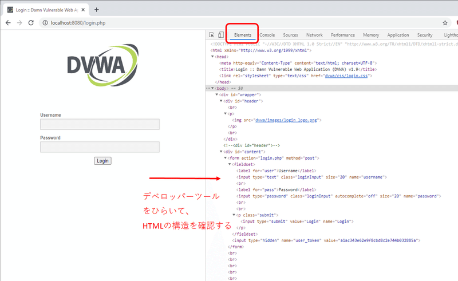Open the dvwa/images/login_logo.png link
Image resolution: width=458 pixels, height=281 pixels.
coord(286,120)
